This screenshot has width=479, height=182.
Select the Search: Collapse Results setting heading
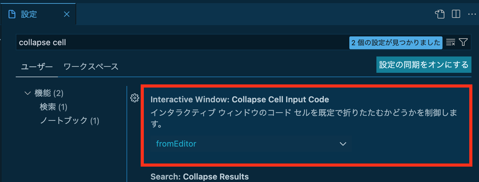pyautogui.click(x=200, y=177)
